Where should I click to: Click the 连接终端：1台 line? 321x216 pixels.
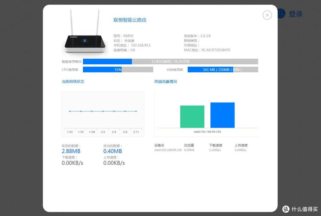124,50
